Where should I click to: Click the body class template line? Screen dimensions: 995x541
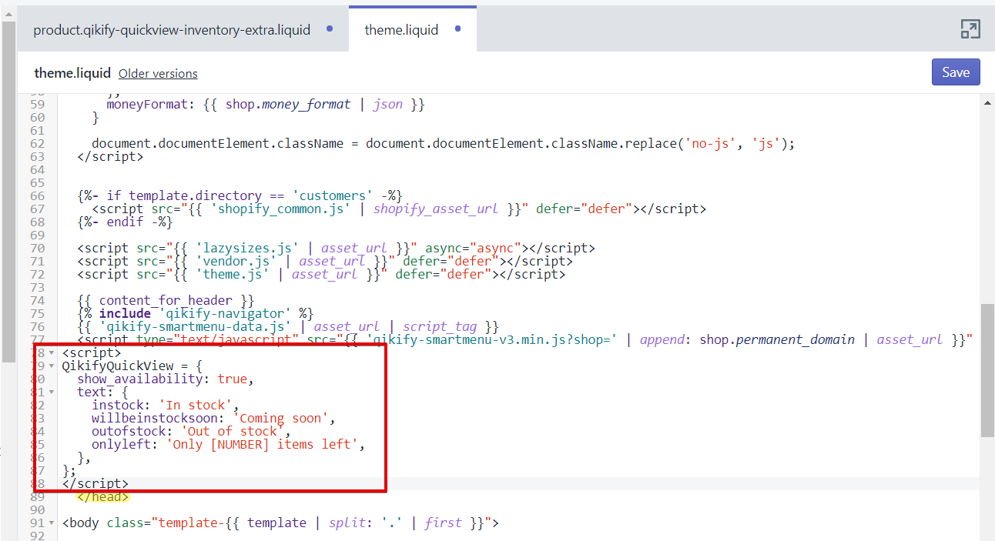(x=280, y=523)
